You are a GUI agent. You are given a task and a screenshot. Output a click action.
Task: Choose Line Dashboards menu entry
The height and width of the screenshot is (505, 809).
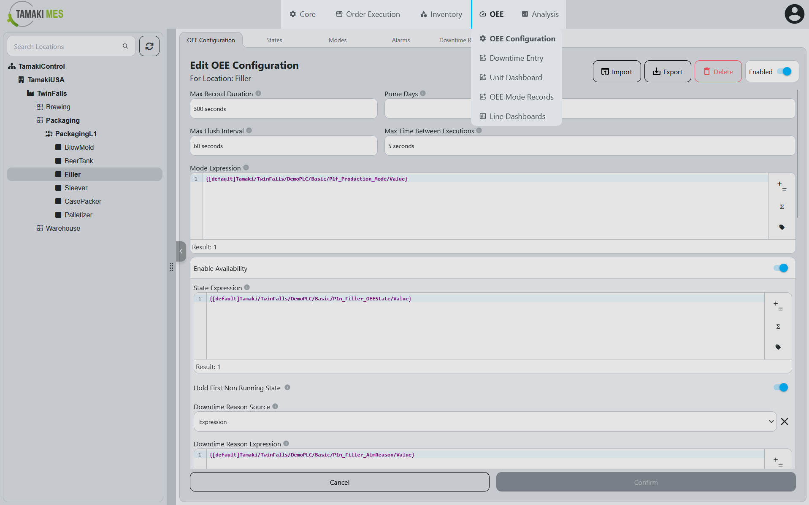point(517,116)
